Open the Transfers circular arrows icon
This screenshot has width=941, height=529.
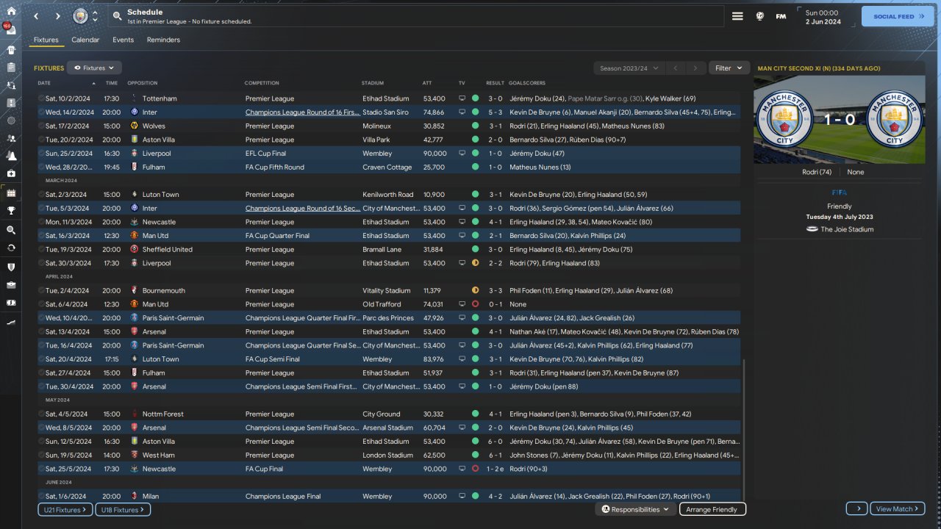click(x=11, y=248)
